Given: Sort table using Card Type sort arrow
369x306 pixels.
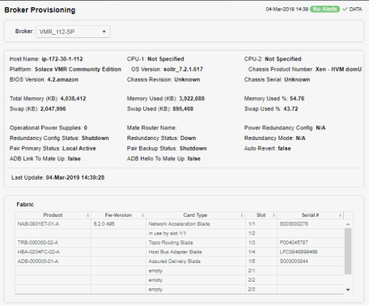Looking at the screenshot, I should [242, 215].
